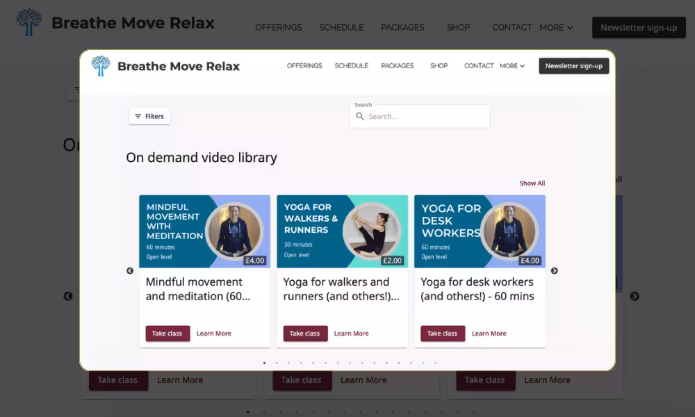Click 'Breathe Move Relax' title on background page
This screenshot has height=417, width=695.
(133, 23)
